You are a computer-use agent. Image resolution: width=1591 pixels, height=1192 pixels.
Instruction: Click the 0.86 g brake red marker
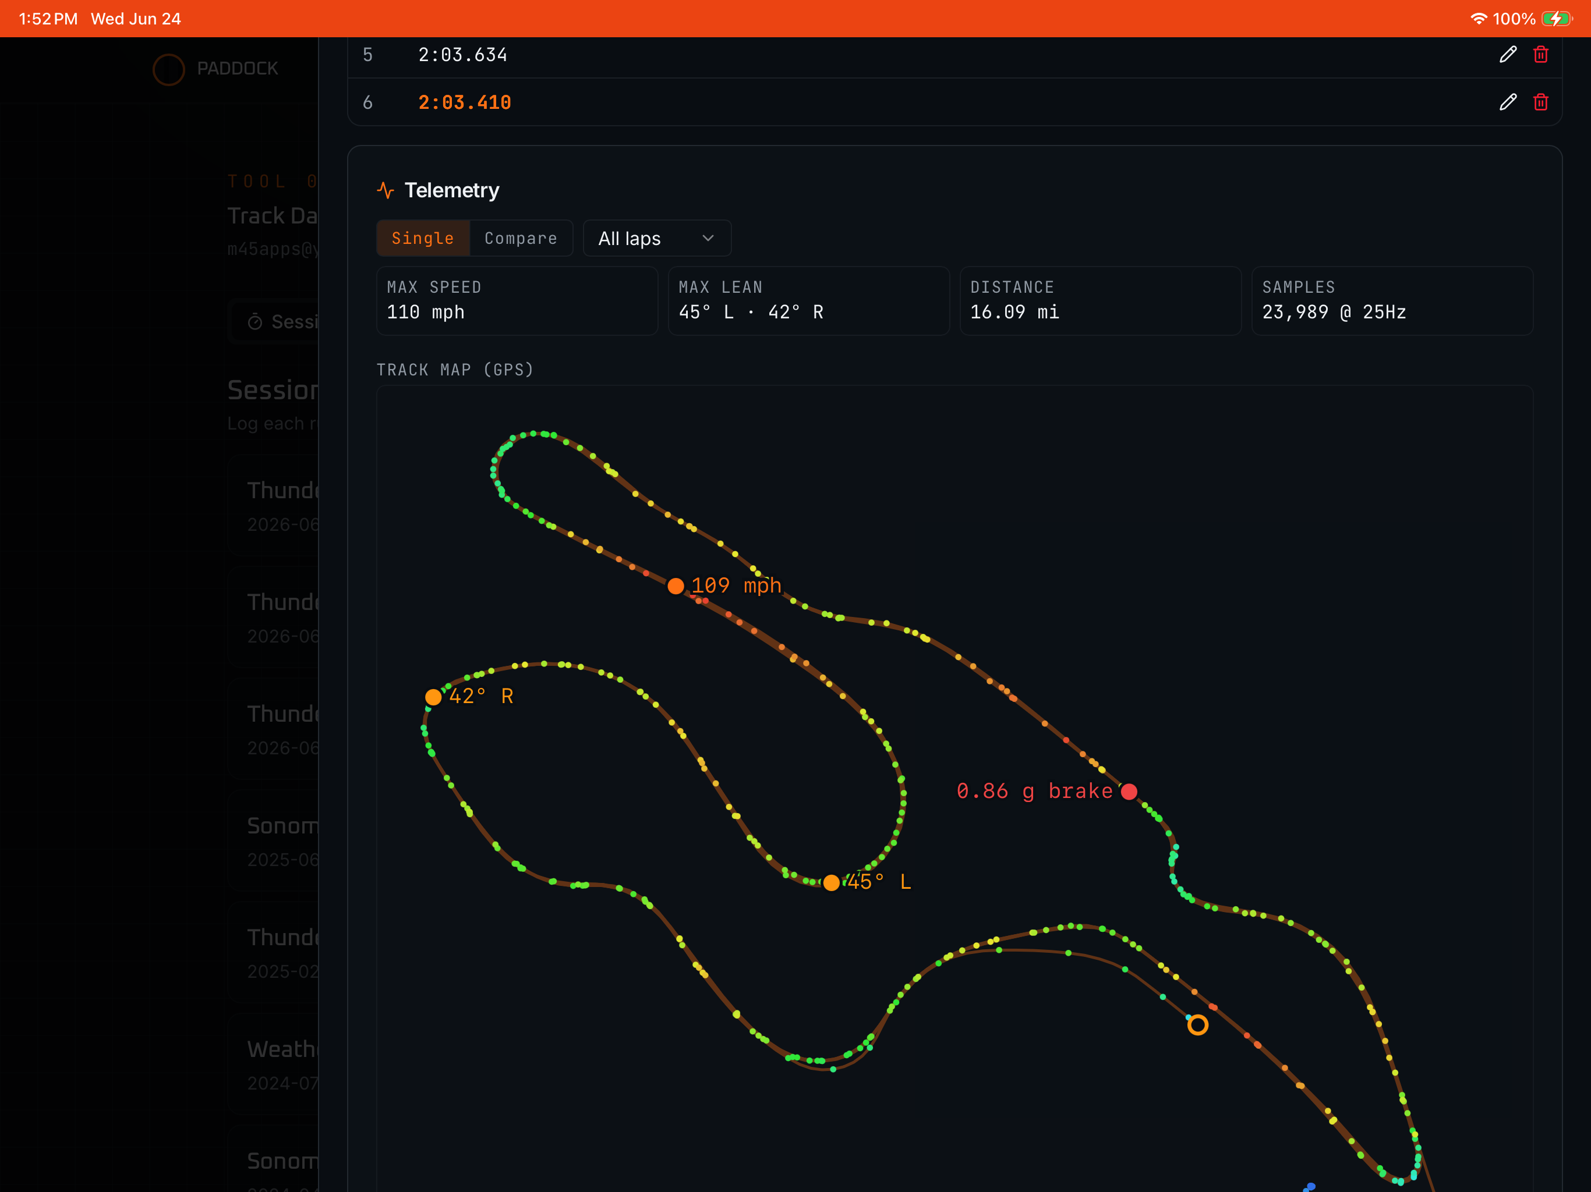coord(1129,792)
